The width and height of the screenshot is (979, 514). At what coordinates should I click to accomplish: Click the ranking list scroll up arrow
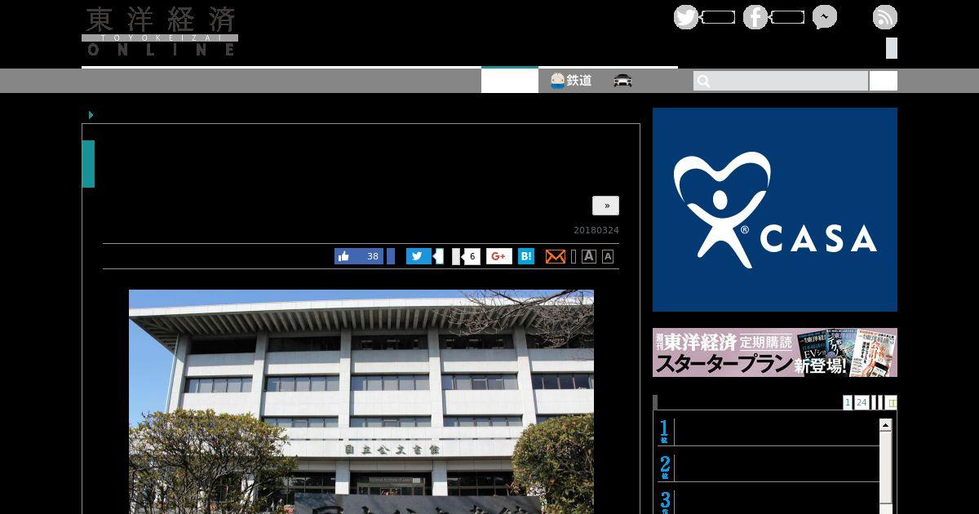886,425
